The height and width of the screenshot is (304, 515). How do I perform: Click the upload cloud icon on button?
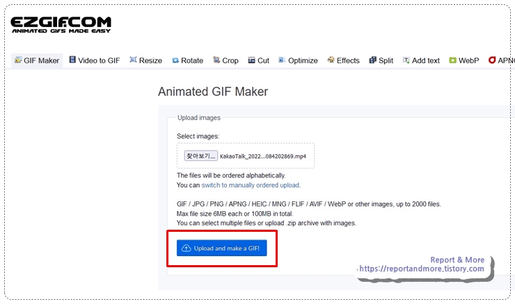187,248
